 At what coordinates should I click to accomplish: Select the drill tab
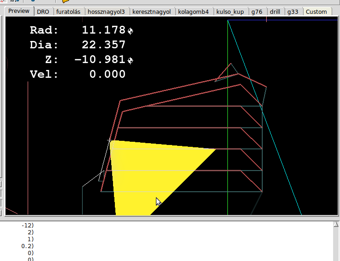[275, 12]
